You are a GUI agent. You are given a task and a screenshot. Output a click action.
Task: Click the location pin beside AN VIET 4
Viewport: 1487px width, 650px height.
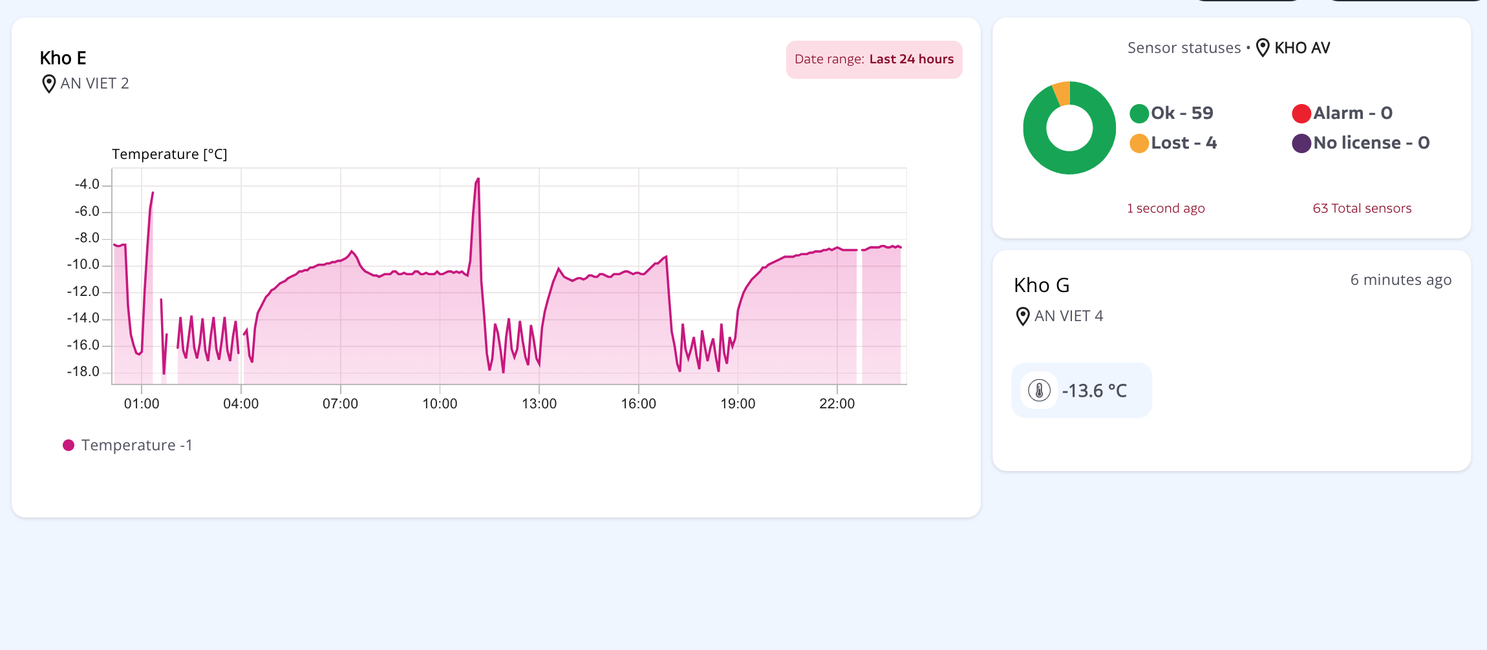coord(1023,317)
